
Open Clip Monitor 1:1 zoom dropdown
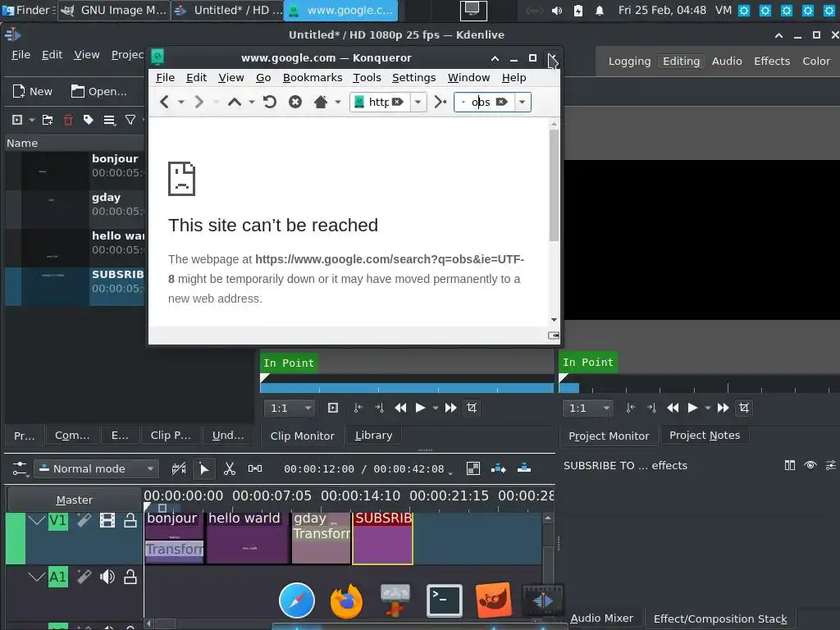tap(289, 409)
